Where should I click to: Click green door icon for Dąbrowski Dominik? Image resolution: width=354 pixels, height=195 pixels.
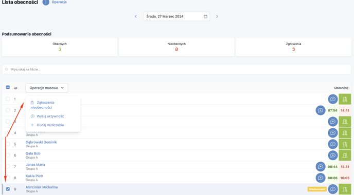click(345, 144)
